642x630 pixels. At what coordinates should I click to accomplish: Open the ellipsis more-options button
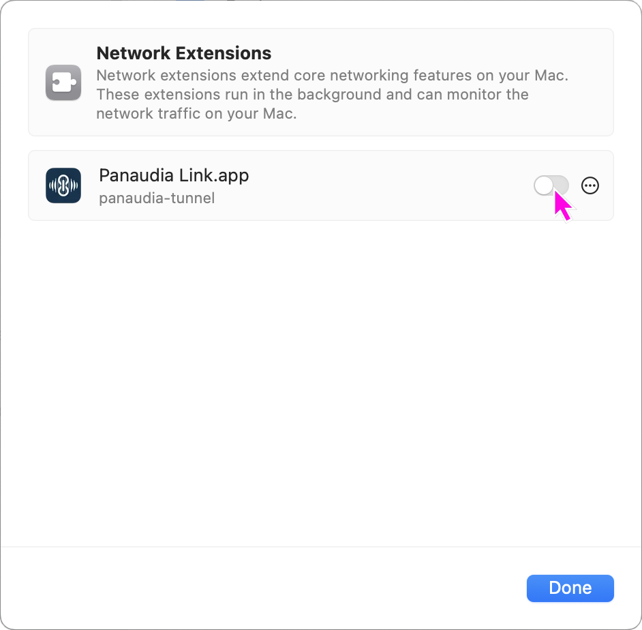(x=590, y=185)
